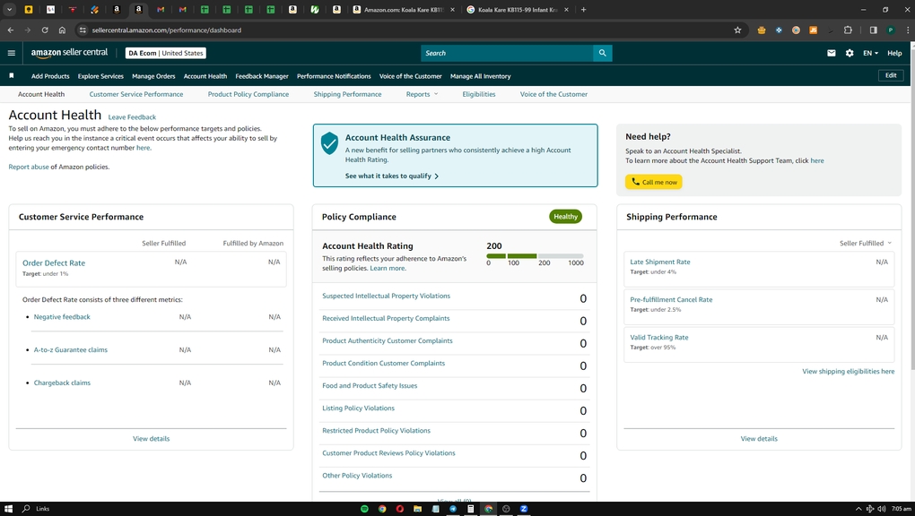915x516 pixels.
Task: Open the Chrome profile avatar
Action: tap(891, 30)
